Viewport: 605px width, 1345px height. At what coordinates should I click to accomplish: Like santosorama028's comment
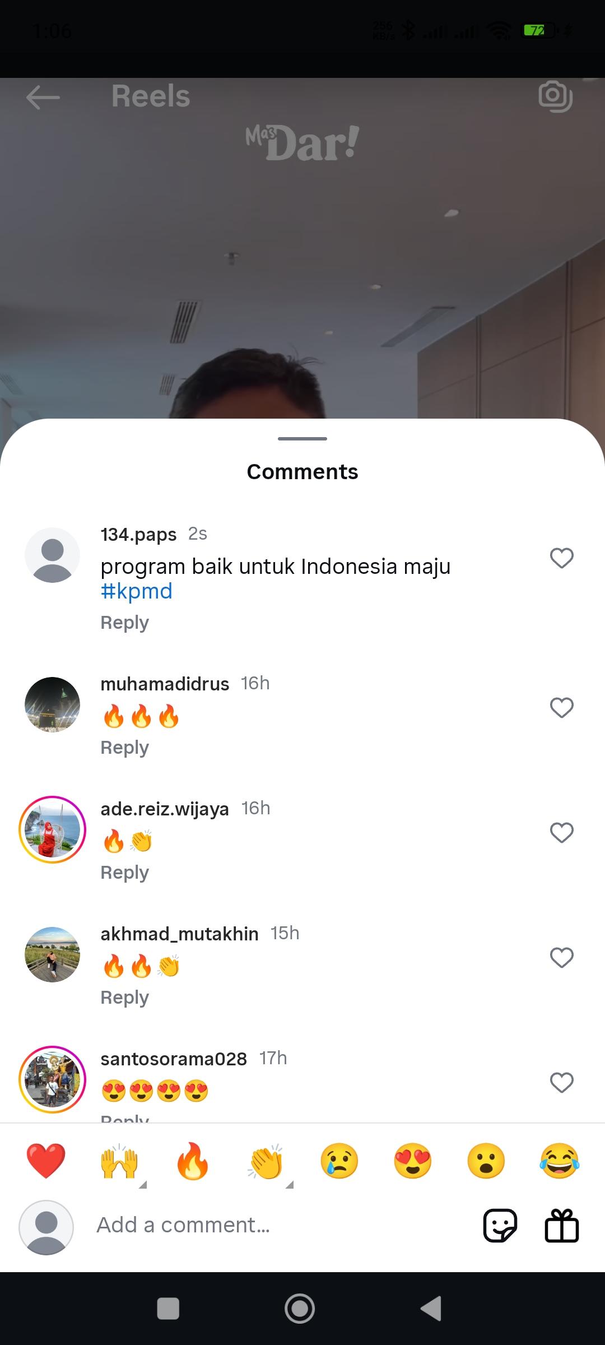pyautogui.click(x=562, y=1083)
